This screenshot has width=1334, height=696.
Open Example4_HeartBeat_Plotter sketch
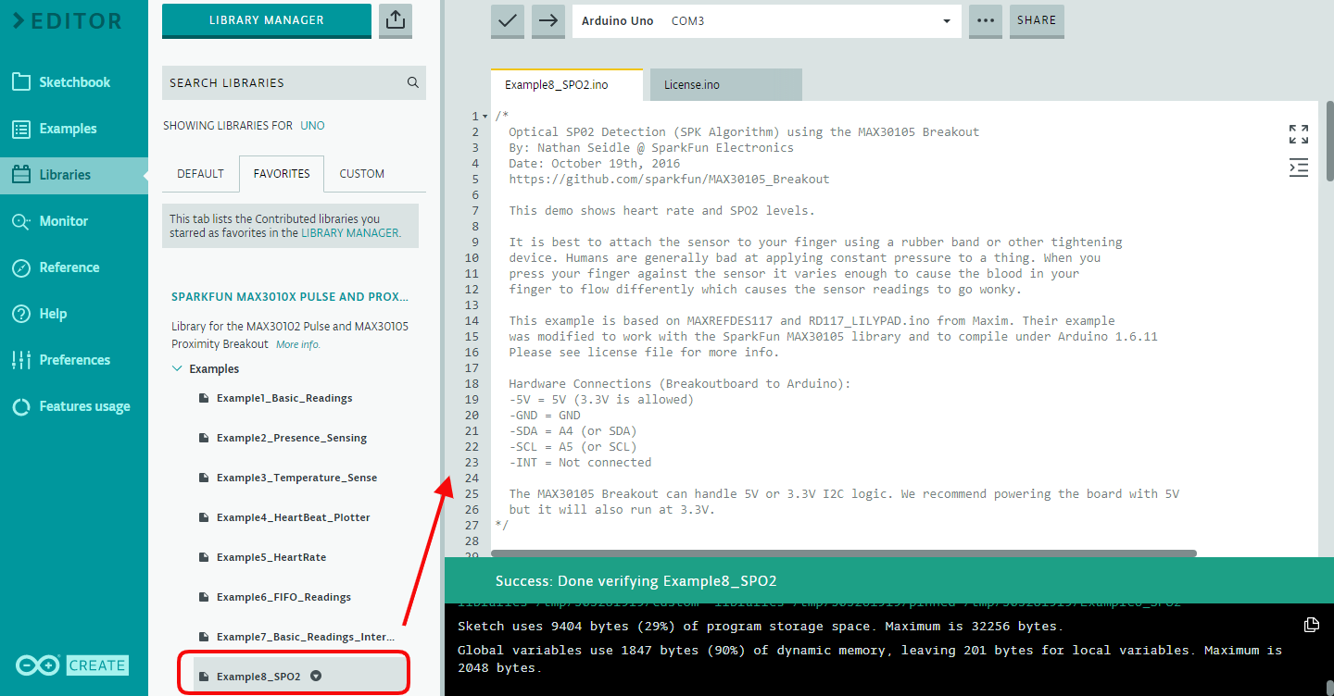[294, 517]
